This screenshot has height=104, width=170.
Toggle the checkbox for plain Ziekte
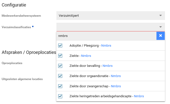[x=60, y=56]
